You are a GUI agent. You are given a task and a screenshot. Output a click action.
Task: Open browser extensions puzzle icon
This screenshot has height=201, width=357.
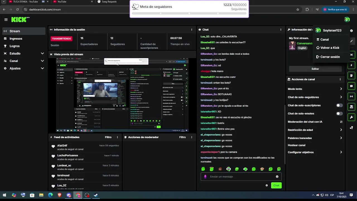307,9
